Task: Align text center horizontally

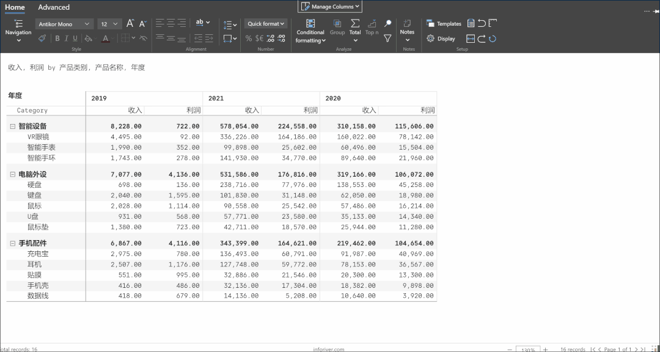Action: 170,23
